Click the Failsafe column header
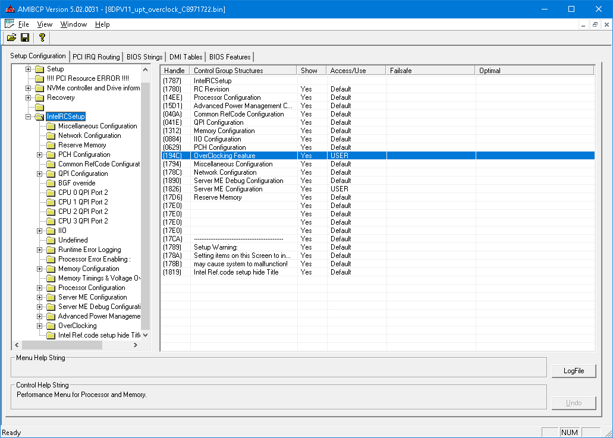Image resolution: width=613 pixels, height=438 pixels. point(430,71)
